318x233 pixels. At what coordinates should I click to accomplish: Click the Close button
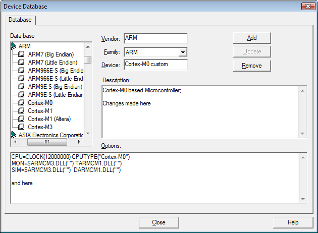159,222
